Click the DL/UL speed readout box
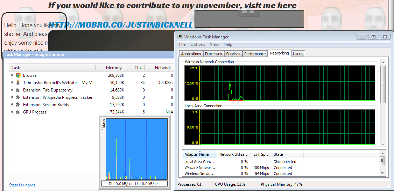Screen dimensions: 394x191 point(134,184)
